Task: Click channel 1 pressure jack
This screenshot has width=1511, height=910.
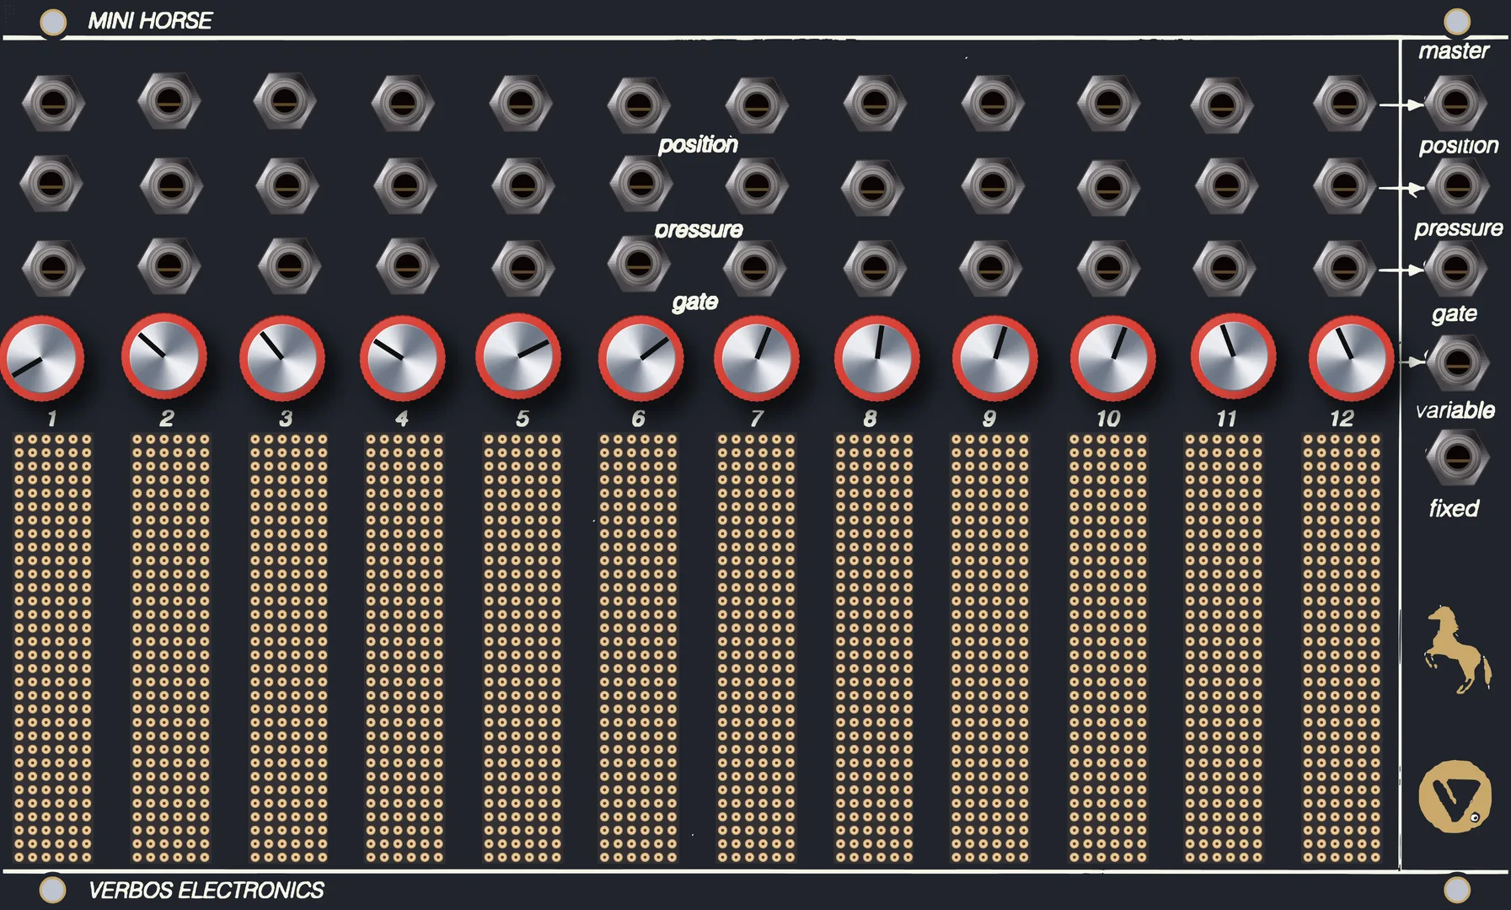Action: click(51, 183)
